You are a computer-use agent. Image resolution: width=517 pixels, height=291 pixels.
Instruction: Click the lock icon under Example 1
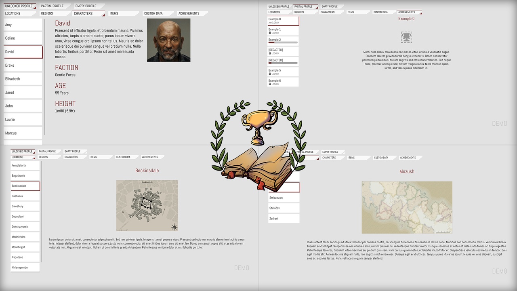[270, 33]
